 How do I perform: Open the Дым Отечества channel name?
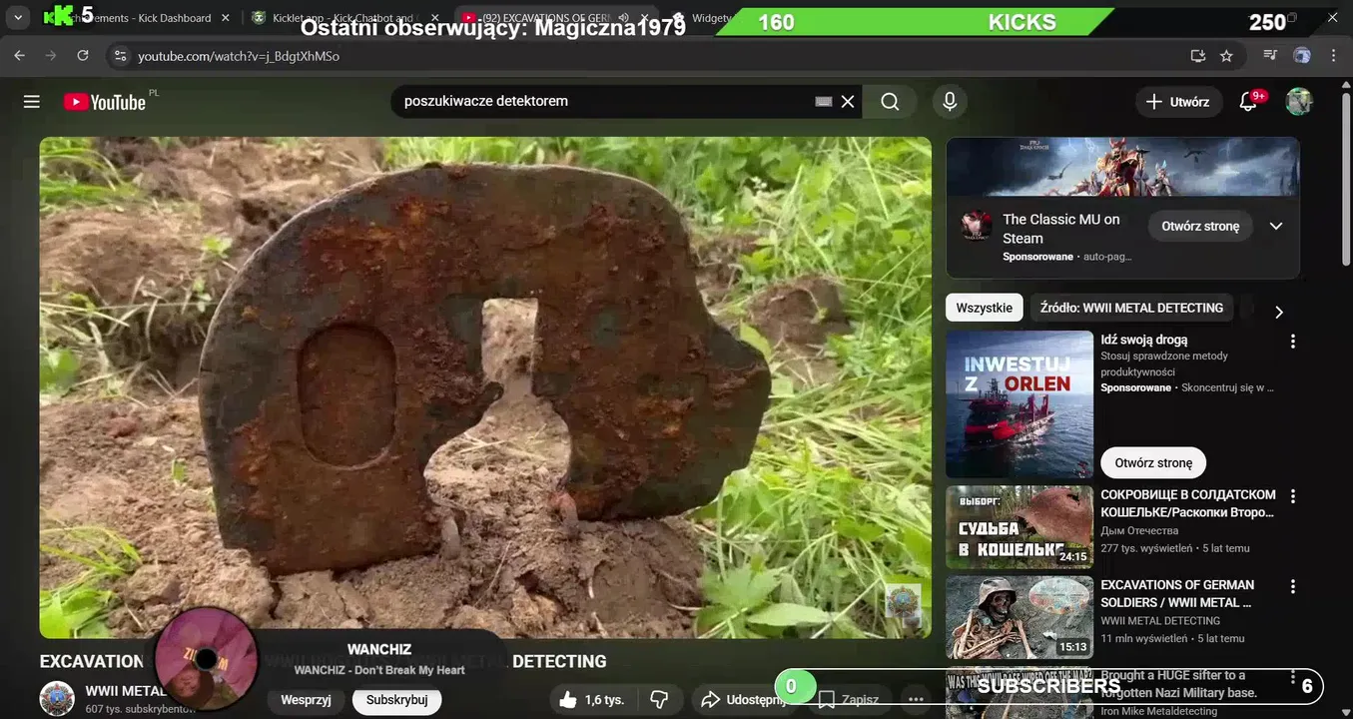tap(1139, 530)
